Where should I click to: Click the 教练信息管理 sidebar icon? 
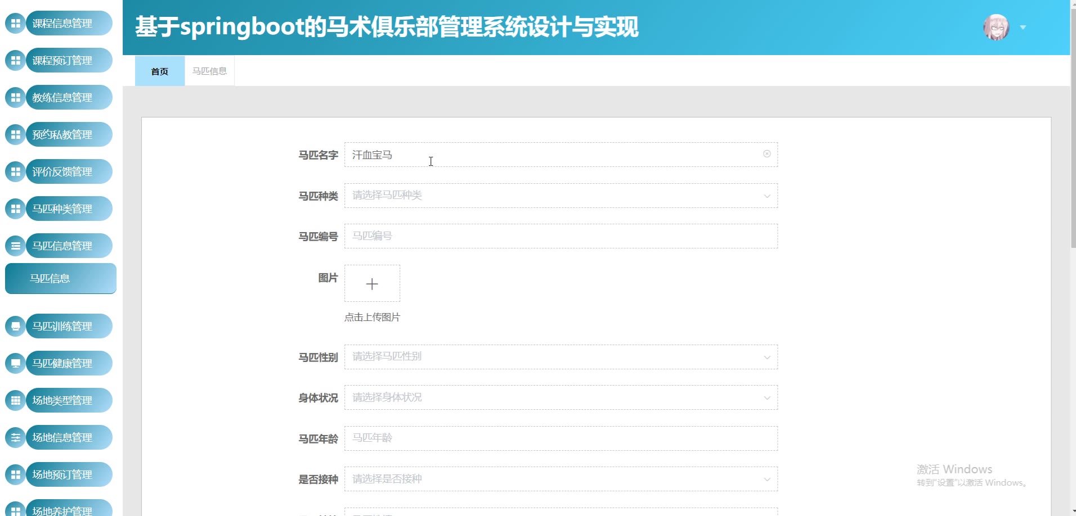(x=16, y=97)
